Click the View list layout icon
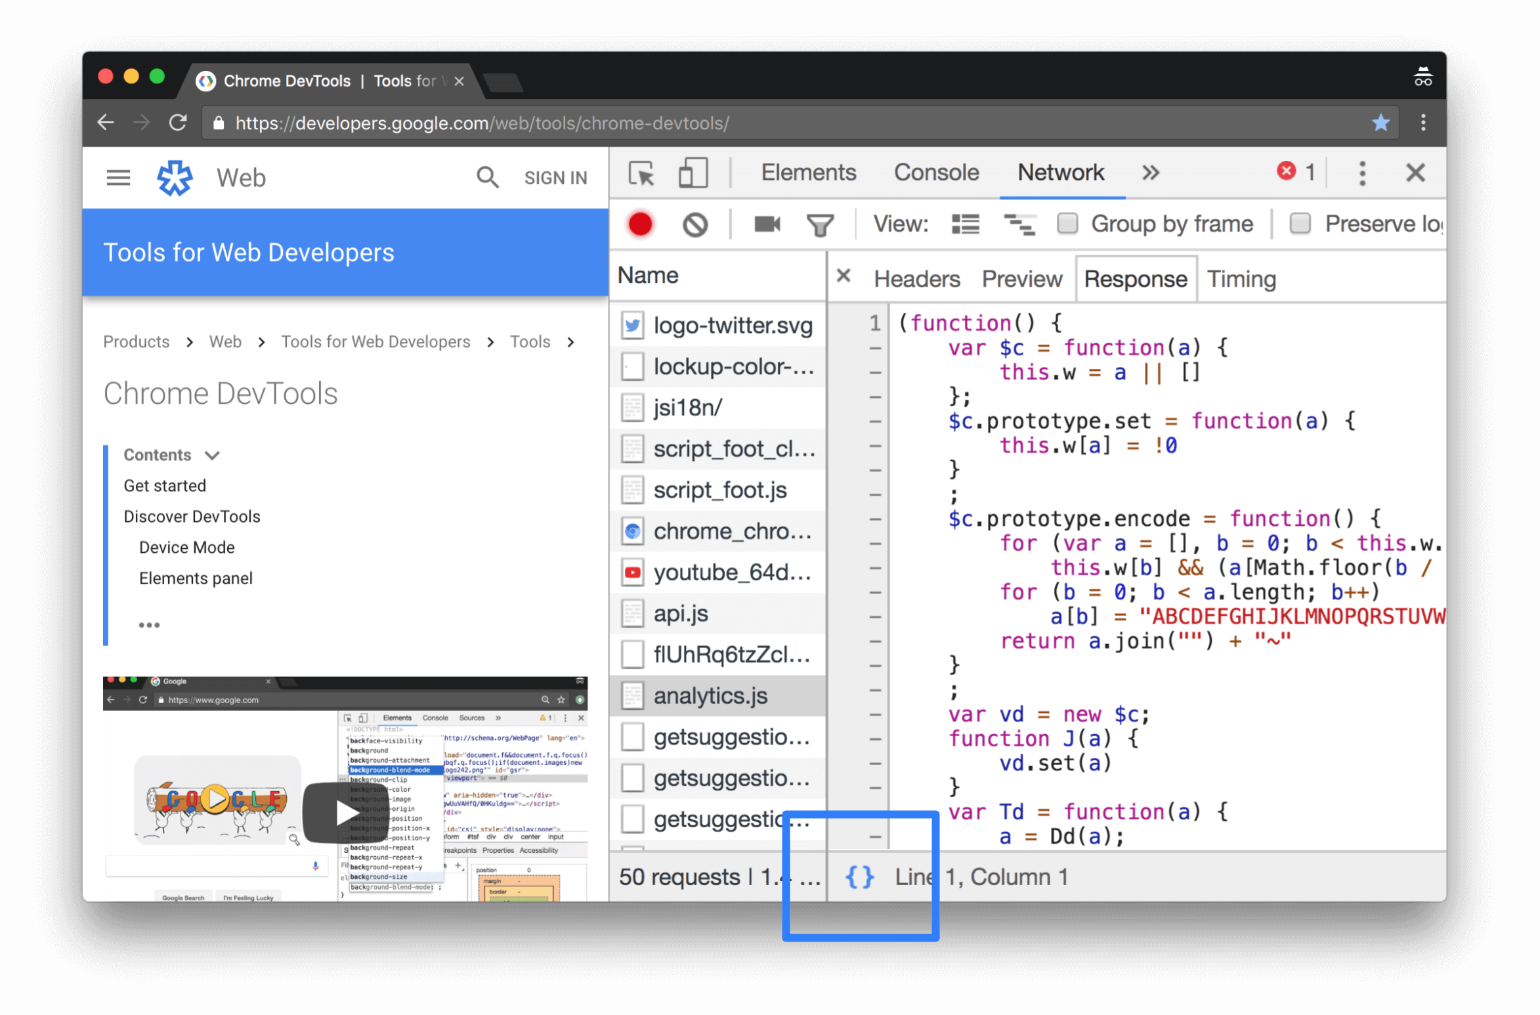 point(965,223)
